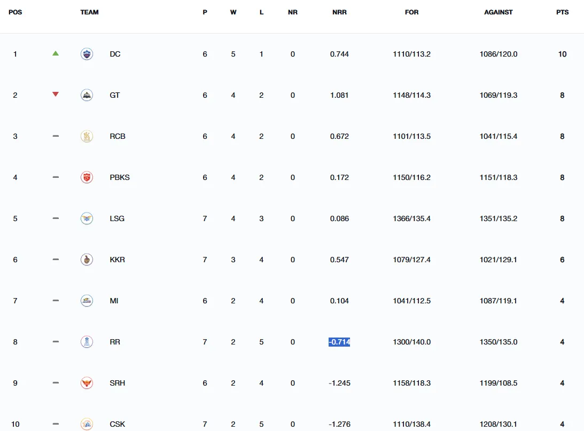Click the RCB team logo
Screen dimensions: 584x431
click(x=87, y=136)
